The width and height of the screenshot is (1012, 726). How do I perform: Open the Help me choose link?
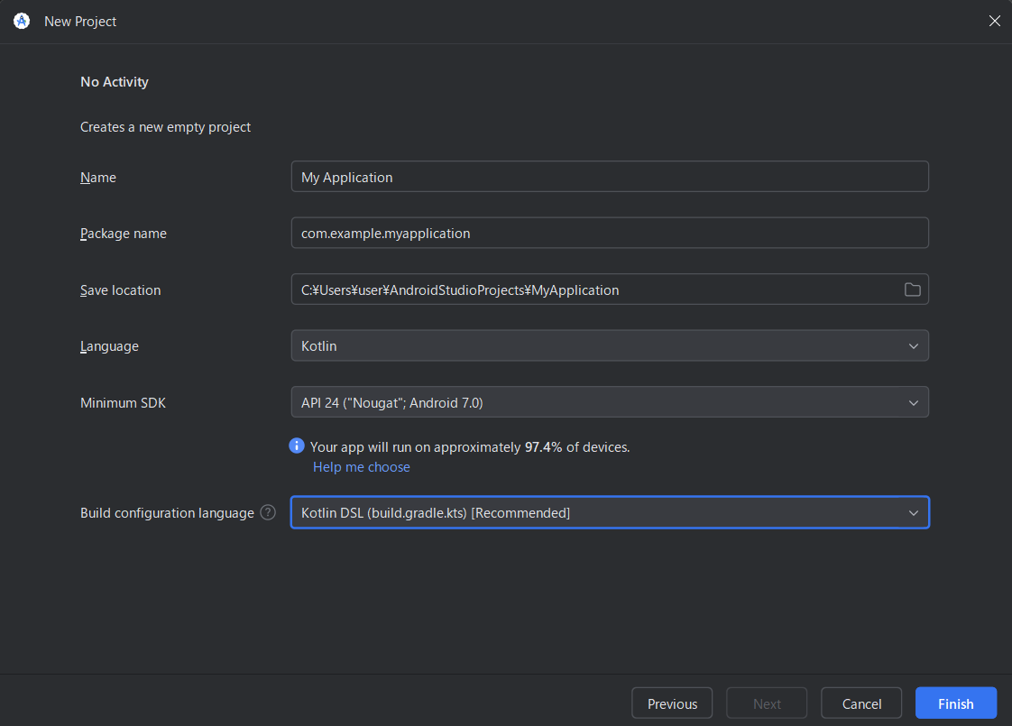coord(361,466)
